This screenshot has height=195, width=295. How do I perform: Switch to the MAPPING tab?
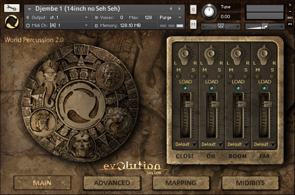(181, 183)
